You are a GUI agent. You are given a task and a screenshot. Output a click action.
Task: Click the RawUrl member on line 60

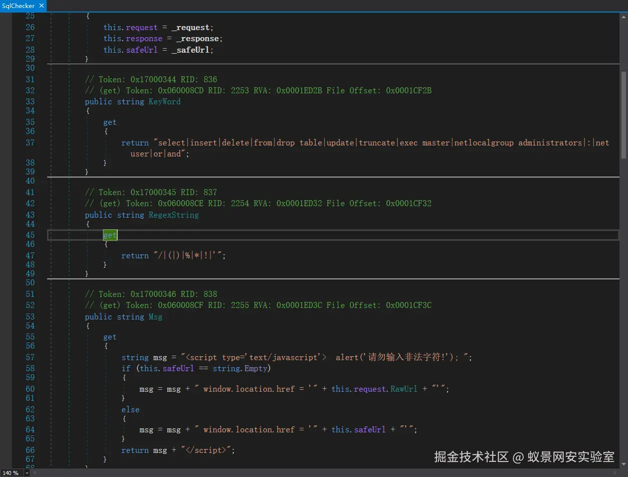point(404,389)
